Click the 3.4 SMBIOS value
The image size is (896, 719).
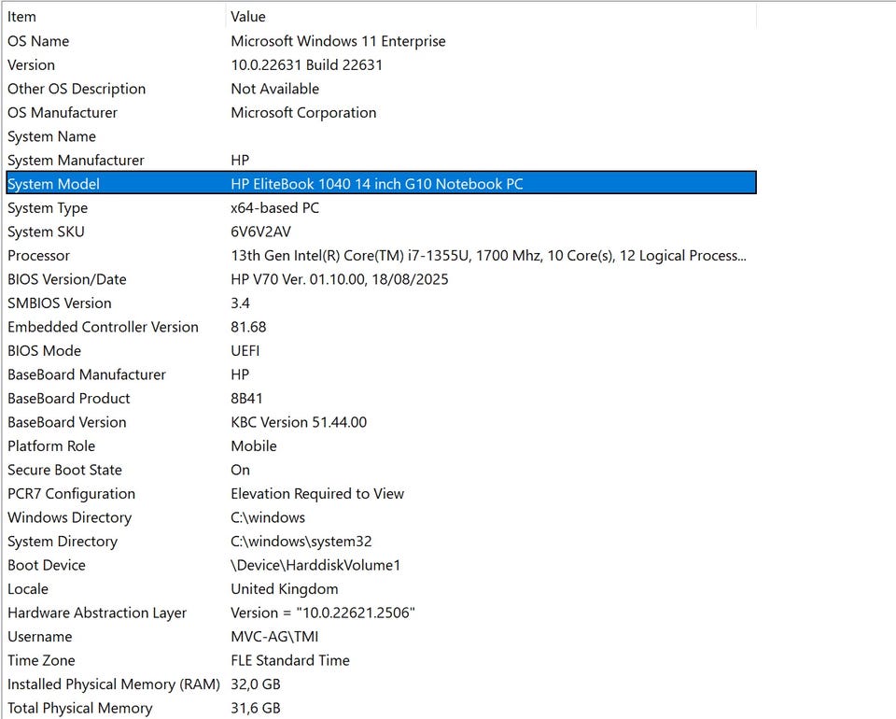click(240, 303)
